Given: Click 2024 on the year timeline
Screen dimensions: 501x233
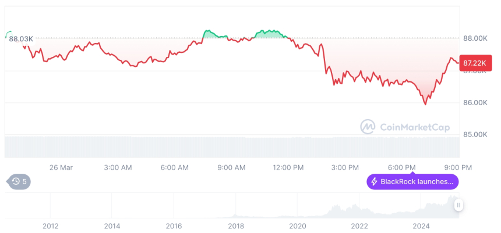Looking at the screenshot, I should [x=421, y=226].
